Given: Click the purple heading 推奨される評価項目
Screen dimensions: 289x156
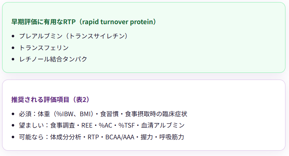Looking at the screenshot, I should coord(50,99).
